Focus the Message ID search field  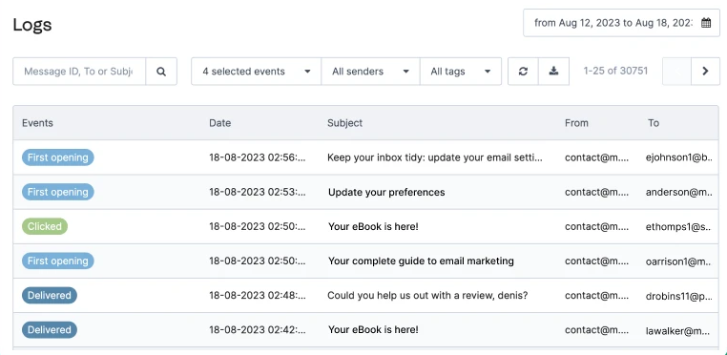coord(79,72)
